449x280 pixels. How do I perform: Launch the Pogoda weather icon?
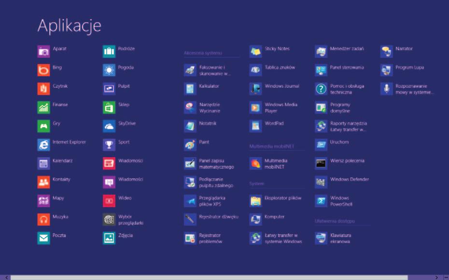coord(109,70)
